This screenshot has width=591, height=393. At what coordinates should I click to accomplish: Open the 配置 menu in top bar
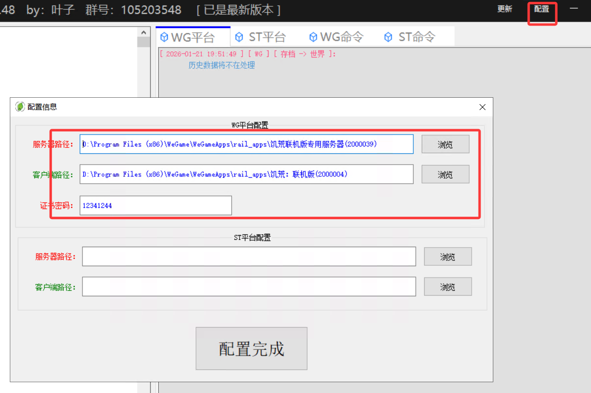541,9
